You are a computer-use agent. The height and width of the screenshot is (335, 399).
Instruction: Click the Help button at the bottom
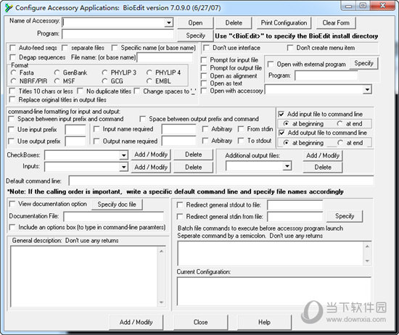pos(264,322)
